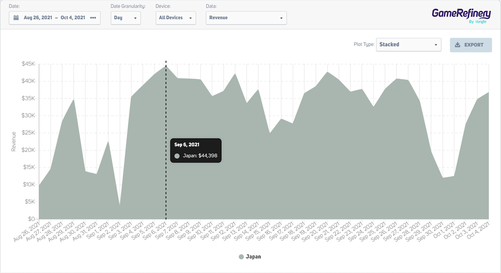501x273 pixels.
Task: Click the $40K y-axis label
Action: (29, 81)
